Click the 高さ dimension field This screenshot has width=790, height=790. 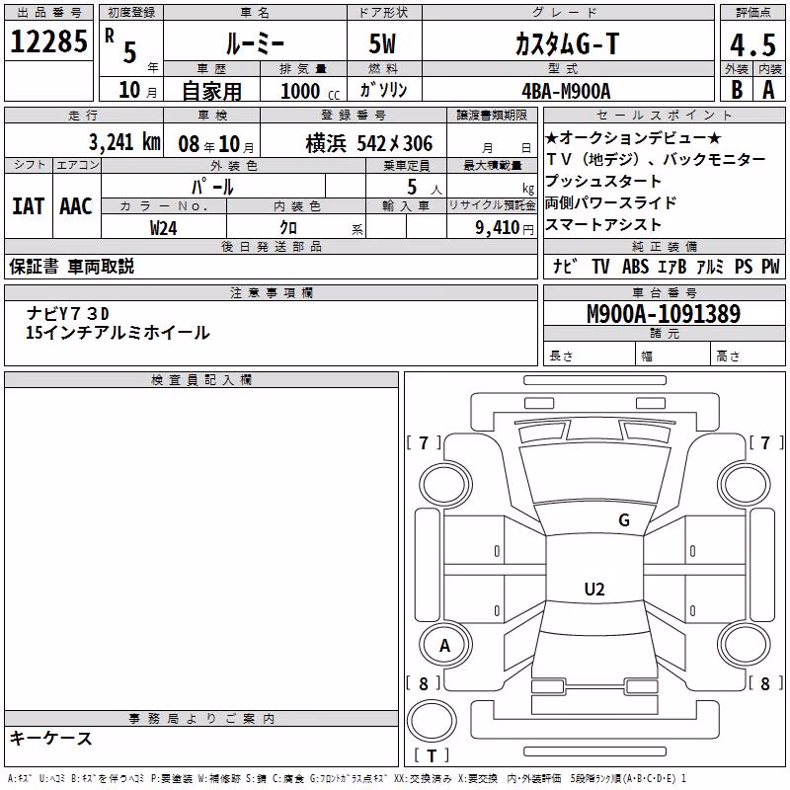(x=748, y=355)
